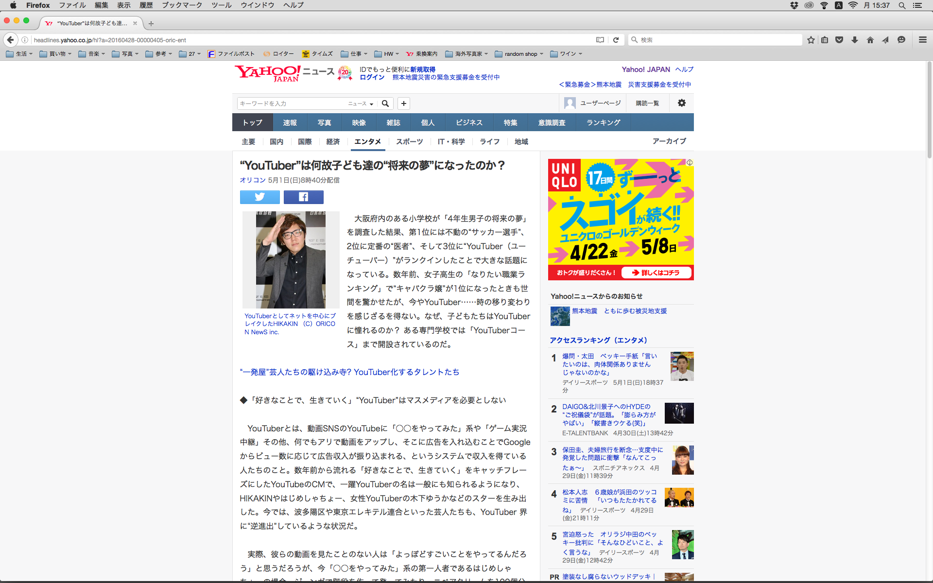
Task: Open Yahoo news settings gear icon
Action: click(x=681, y=103)
